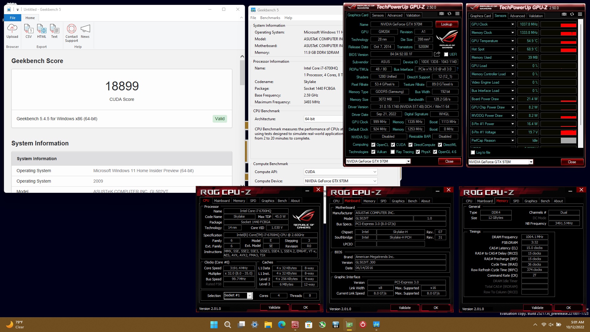Click Close in GPU-Z Sensors window
This screenshot has height=332, width=590.
(572, 162)
